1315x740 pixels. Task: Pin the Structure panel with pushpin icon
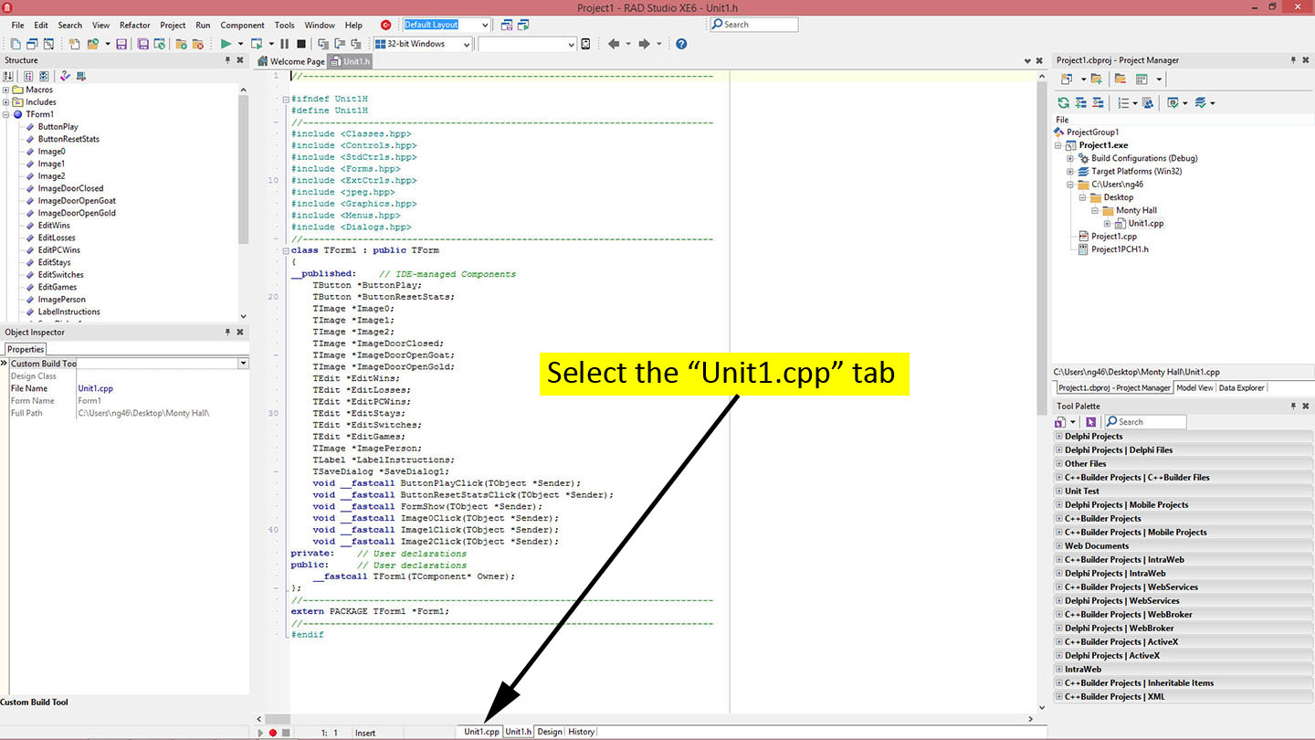pos(228,60)
